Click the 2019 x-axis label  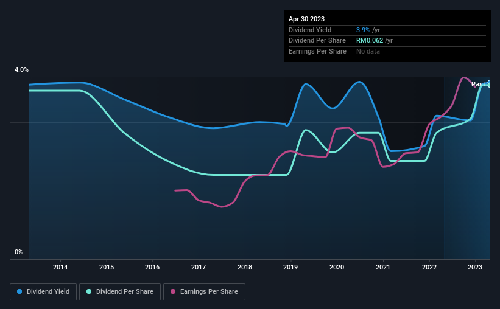[x=290, y=267]
